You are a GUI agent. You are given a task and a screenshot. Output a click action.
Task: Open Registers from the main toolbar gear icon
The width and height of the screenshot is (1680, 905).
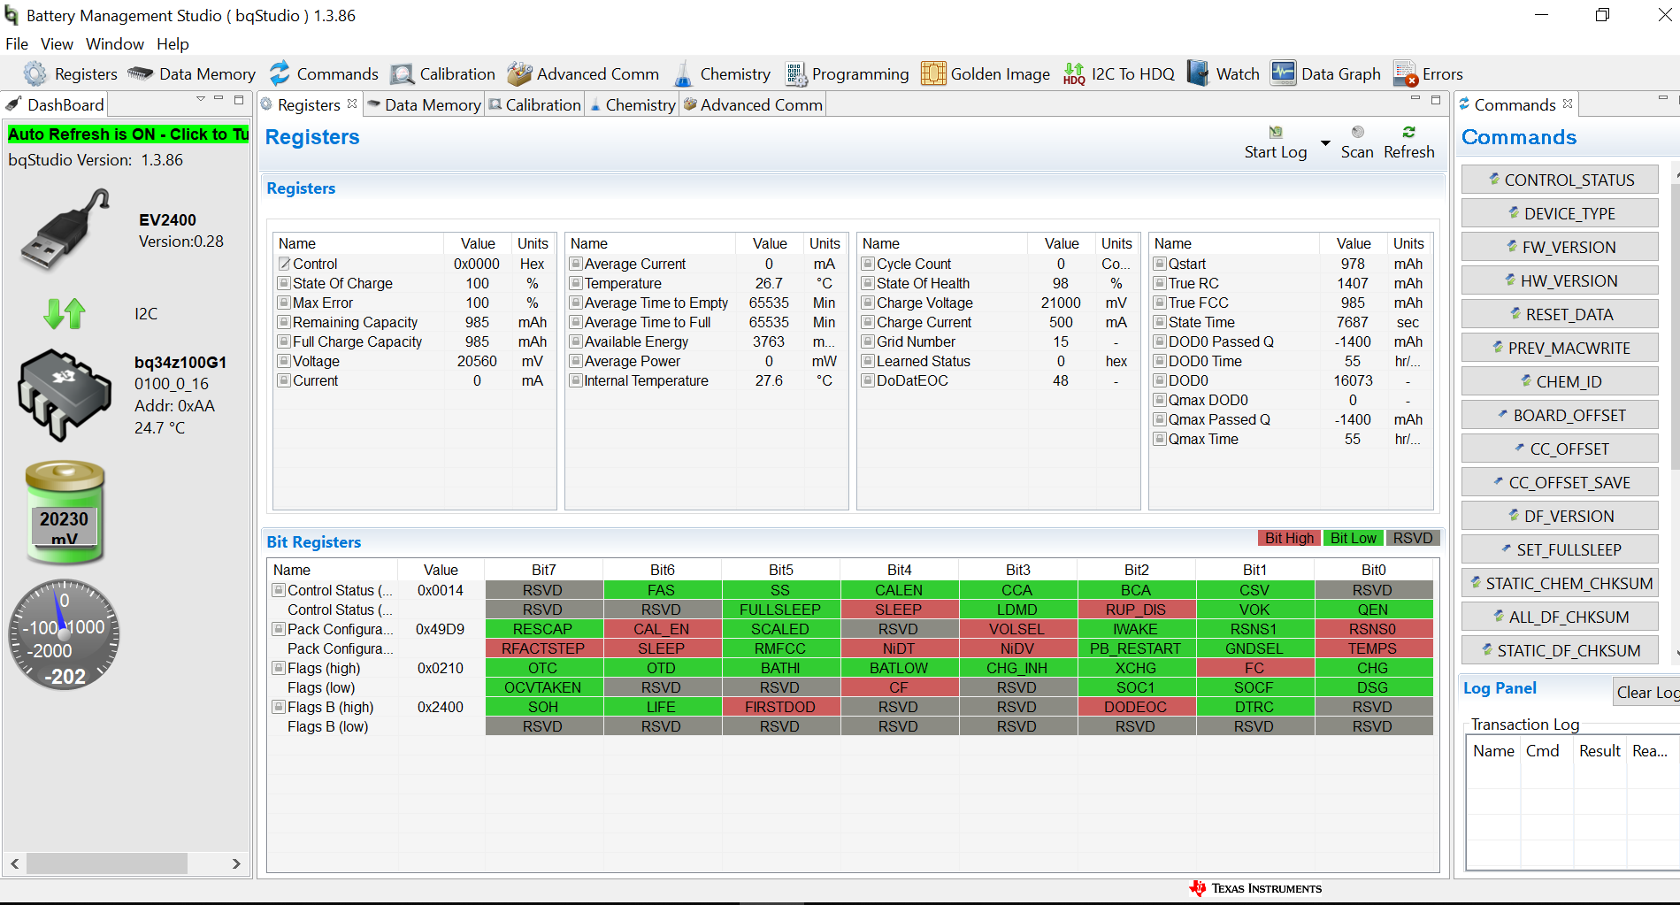tap(35, 73)
